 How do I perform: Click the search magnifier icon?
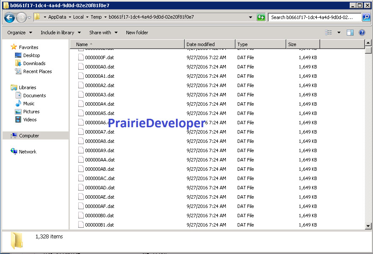[366, 17]
